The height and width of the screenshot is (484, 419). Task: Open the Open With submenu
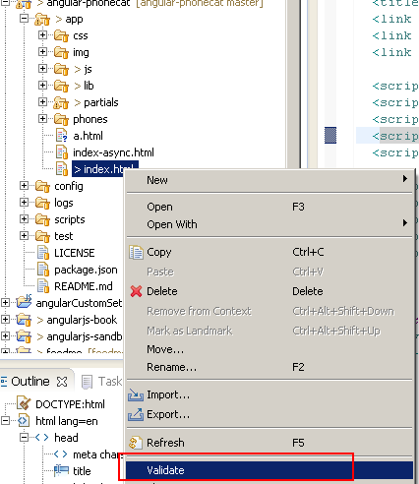[x=269, y=224]
